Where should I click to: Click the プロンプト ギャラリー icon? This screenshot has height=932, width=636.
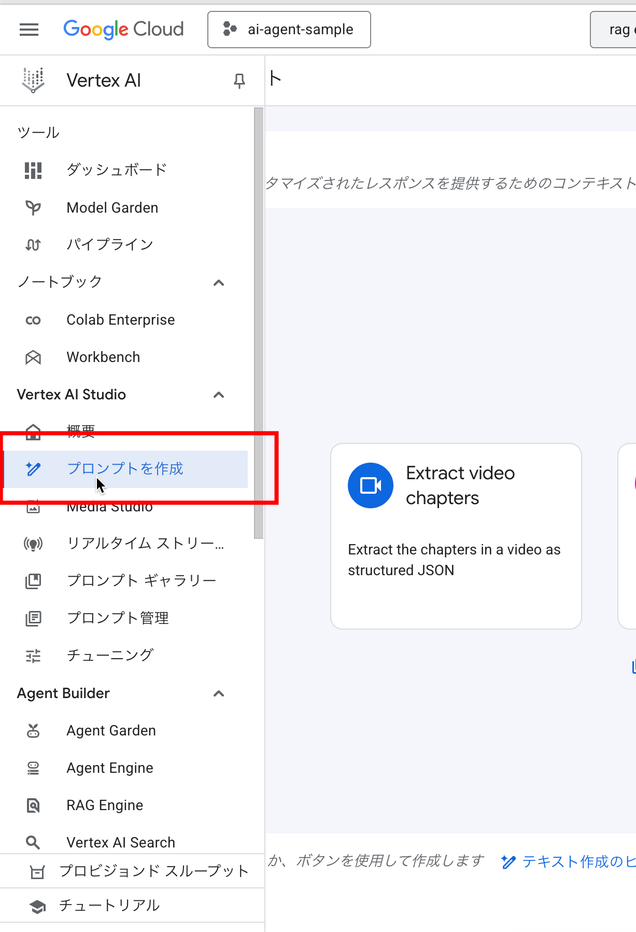click(x=33, y=581)
